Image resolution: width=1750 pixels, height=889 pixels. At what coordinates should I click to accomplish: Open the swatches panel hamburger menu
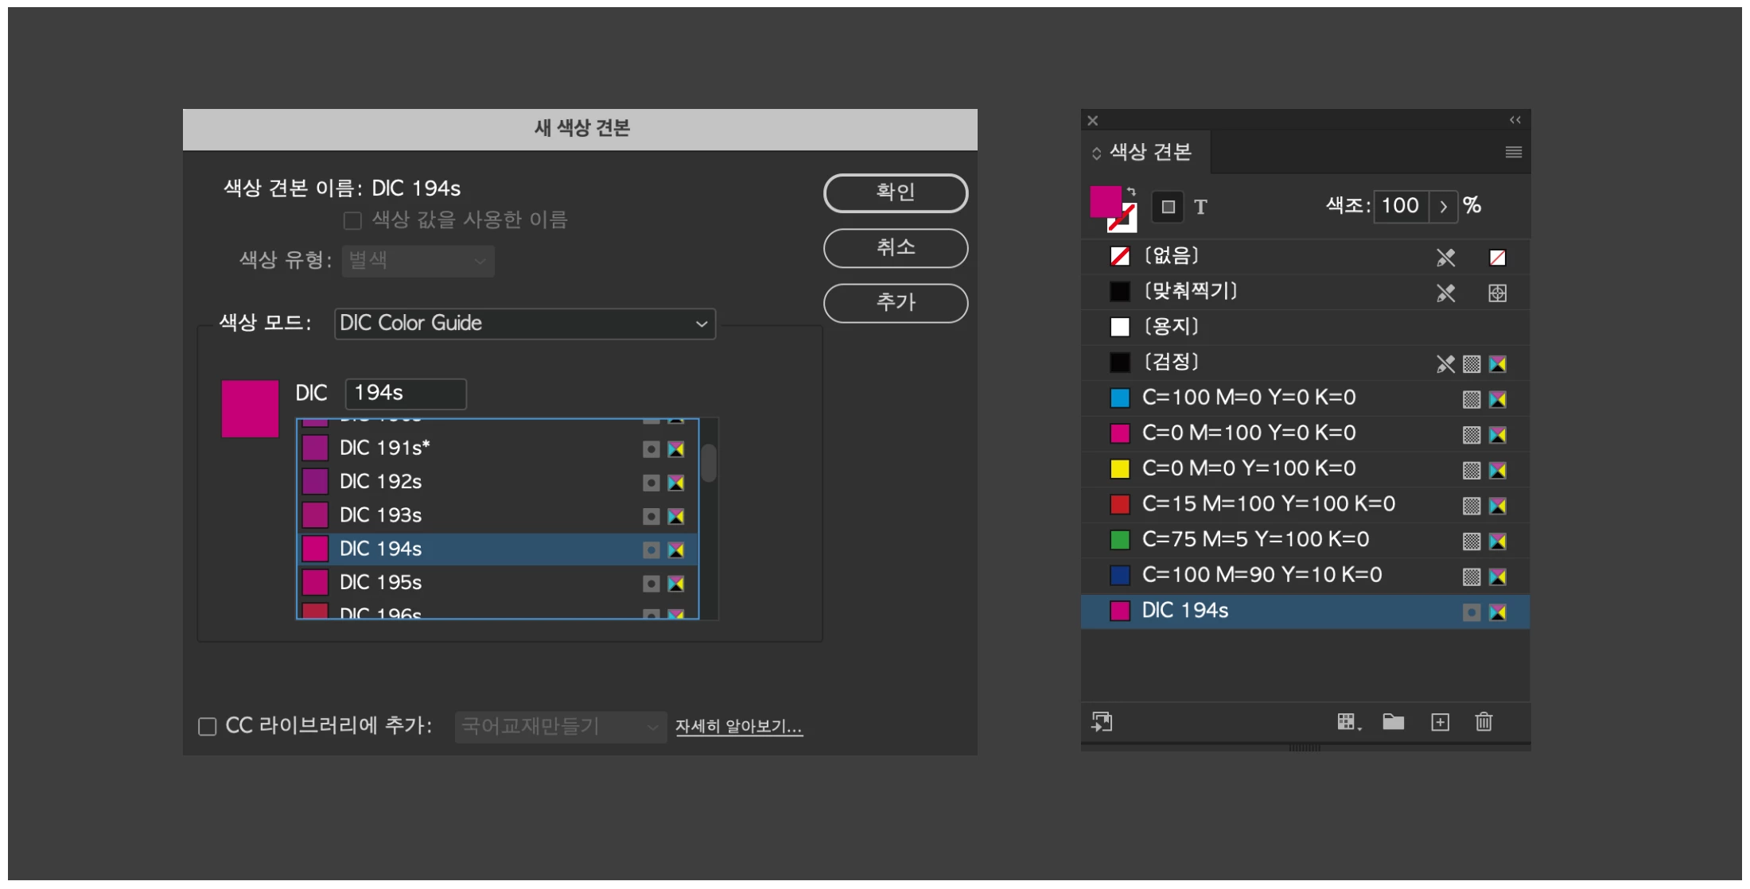[1513, 152]
